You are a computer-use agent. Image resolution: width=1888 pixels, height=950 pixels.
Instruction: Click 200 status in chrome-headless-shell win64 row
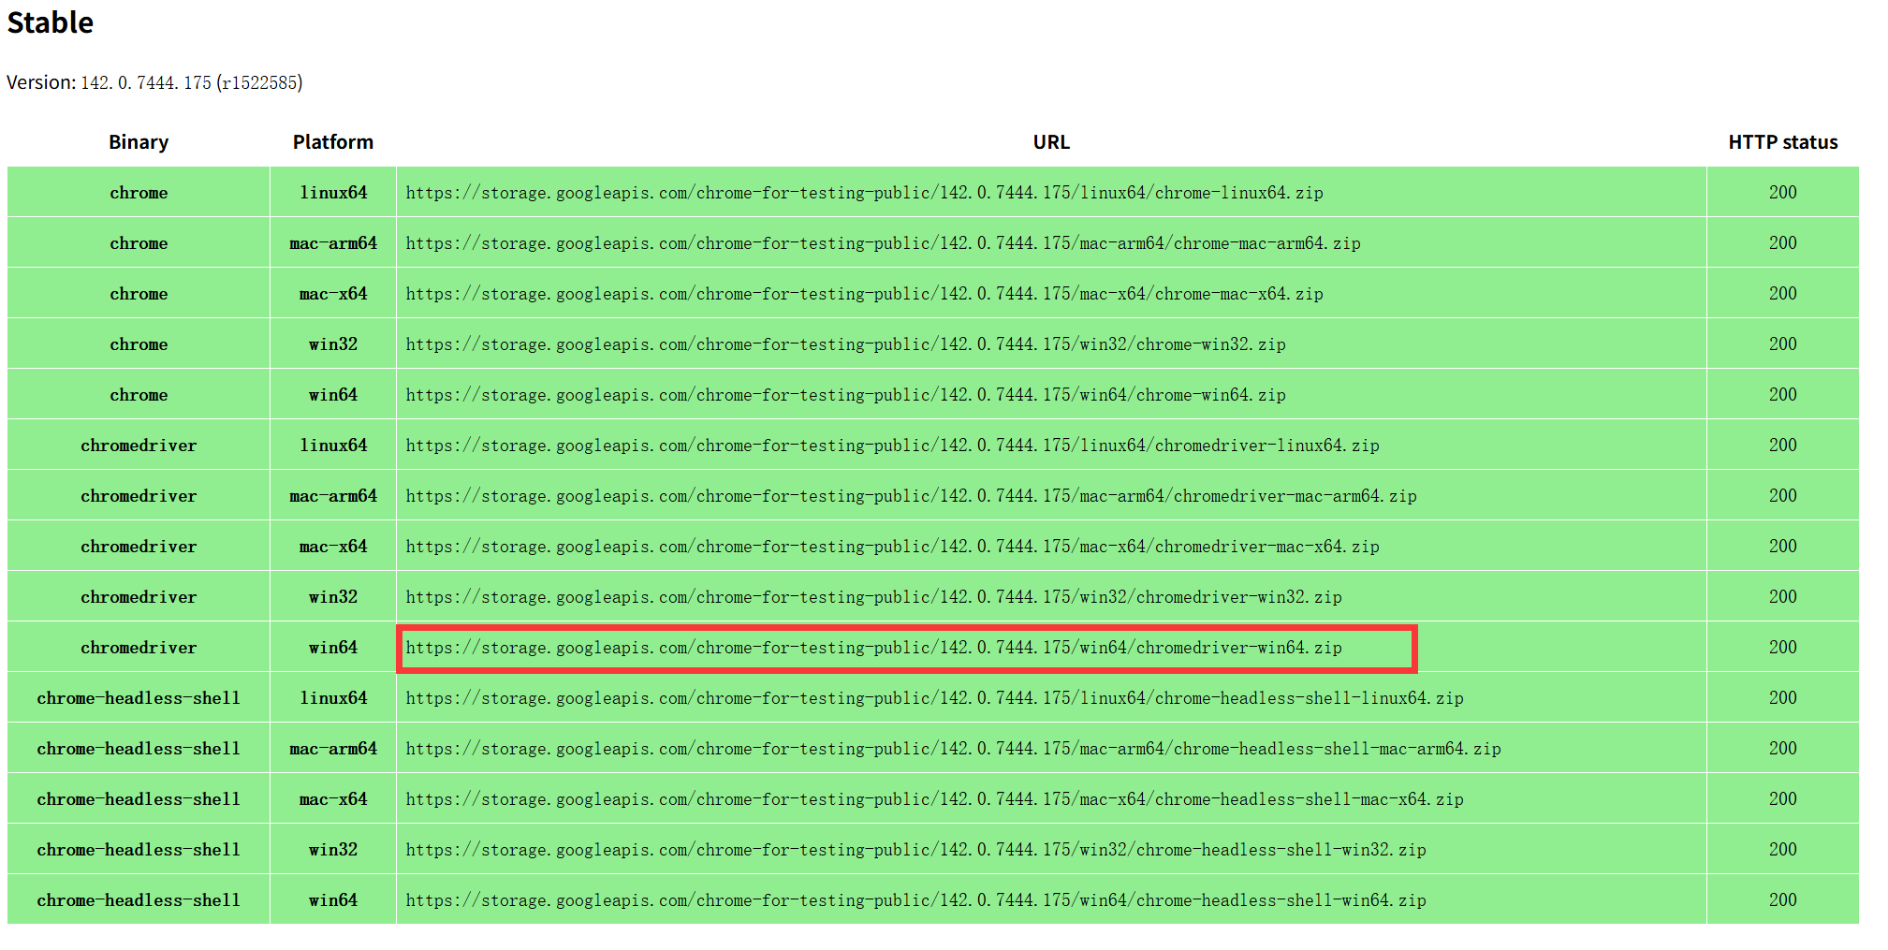point(1782,900)
